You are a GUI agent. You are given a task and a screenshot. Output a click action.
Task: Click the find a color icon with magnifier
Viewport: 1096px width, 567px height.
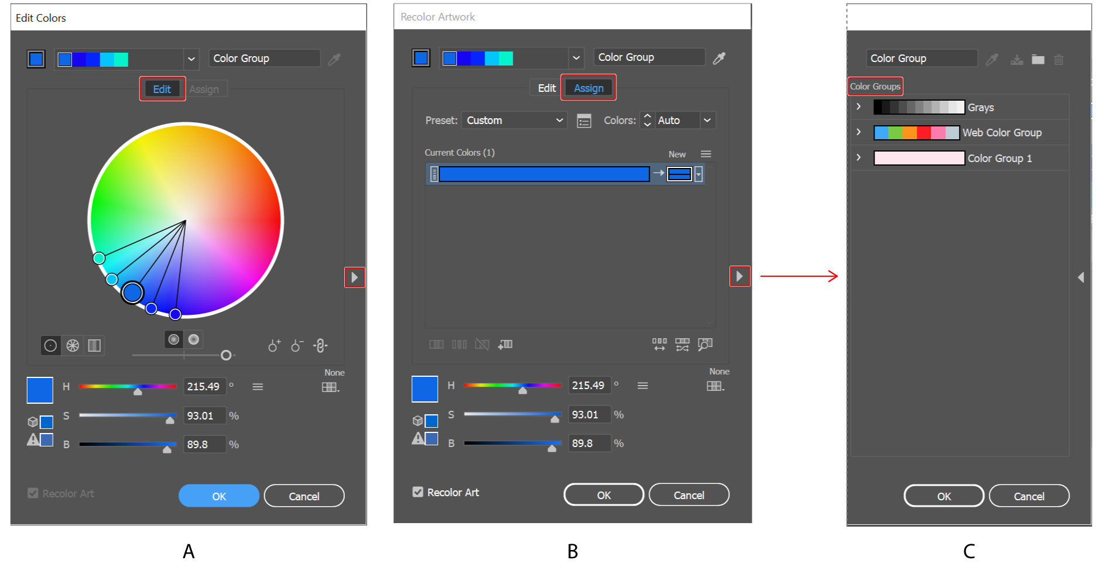click(x=705, y=345)
